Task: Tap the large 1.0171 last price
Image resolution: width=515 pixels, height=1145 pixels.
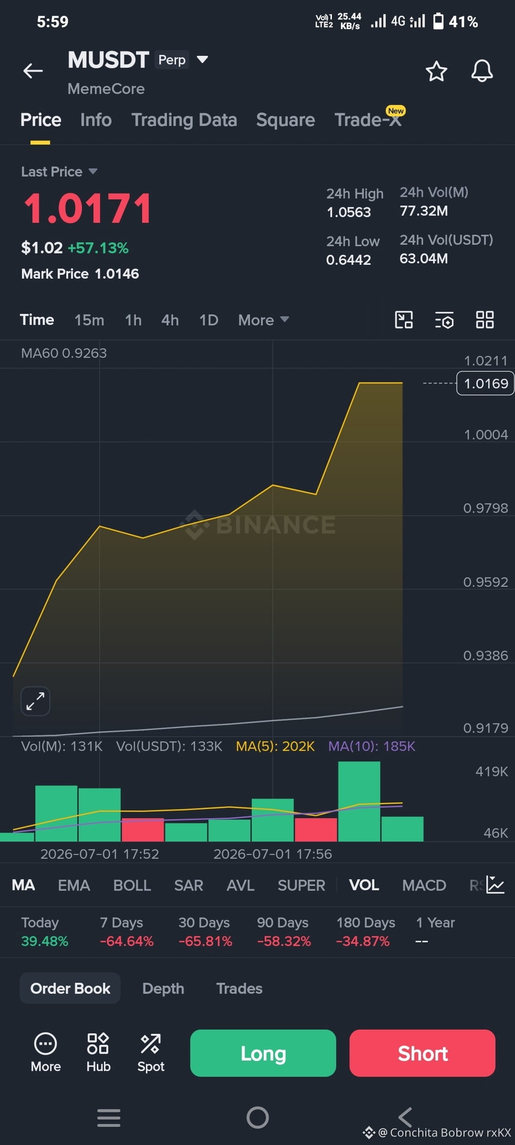Action: (x=88, y=208)
